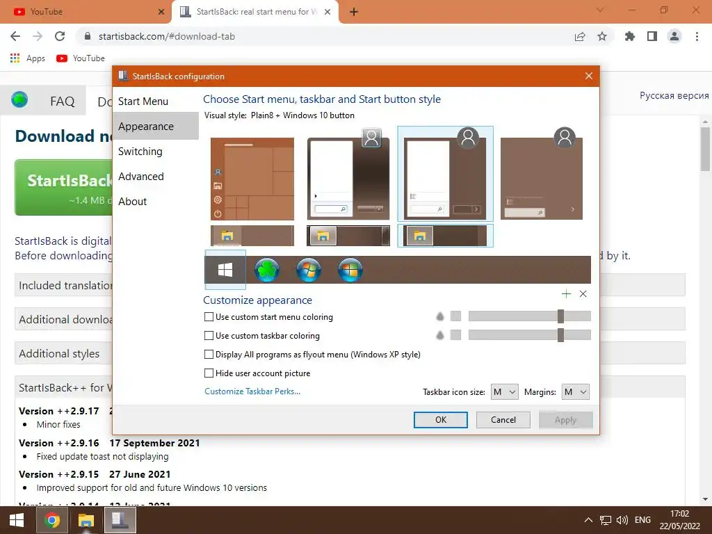Pick the Windows 7 start orb
712x534 pixels.
(x=308, y=270)
